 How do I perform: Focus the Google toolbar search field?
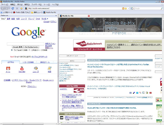pos(148,8)
